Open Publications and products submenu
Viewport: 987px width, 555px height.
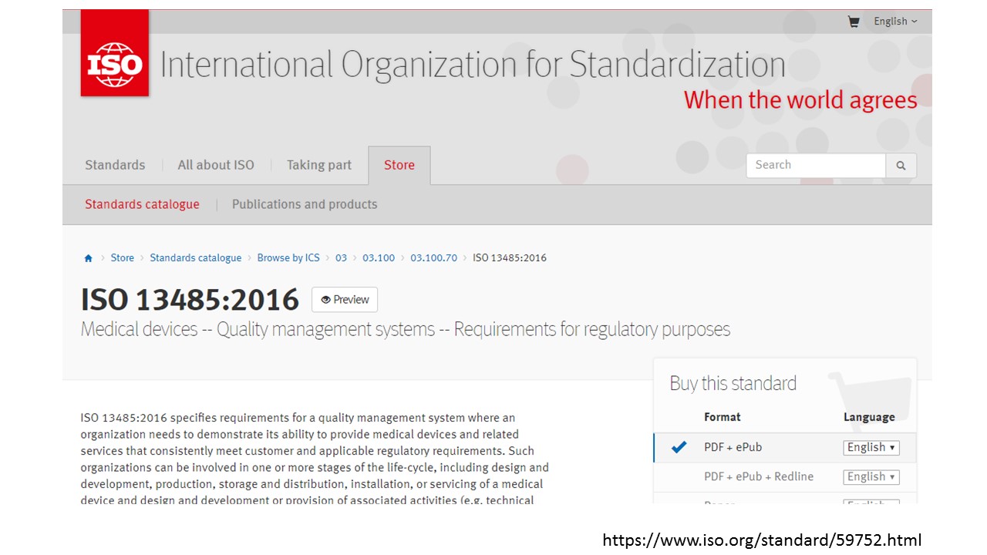305,204
